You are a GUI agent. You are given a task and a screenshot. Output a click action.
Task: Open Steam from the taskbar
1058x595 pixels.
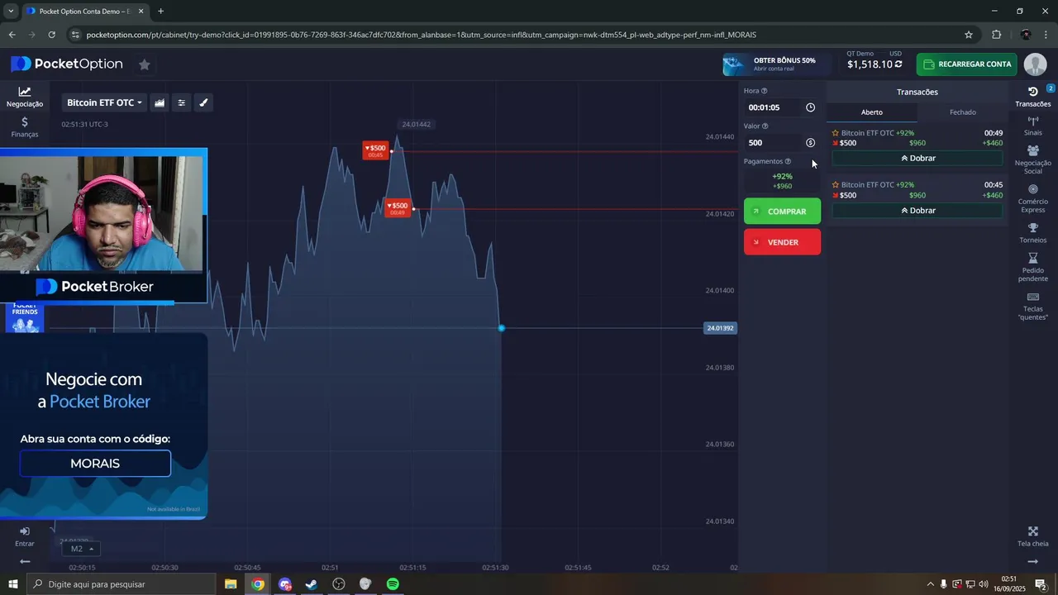pos(312,584)
